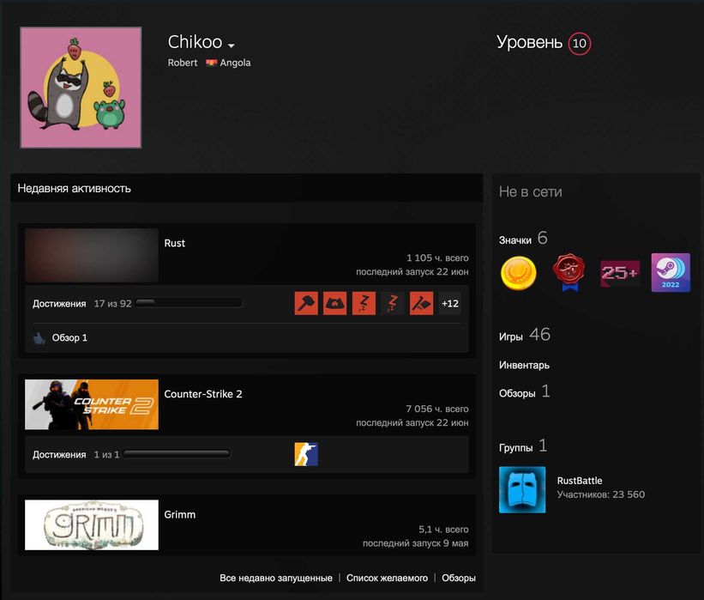This screenshot has height=600, width=704.
Task: Open Все недавно запущенные link
Action: [x=276, y=578]
